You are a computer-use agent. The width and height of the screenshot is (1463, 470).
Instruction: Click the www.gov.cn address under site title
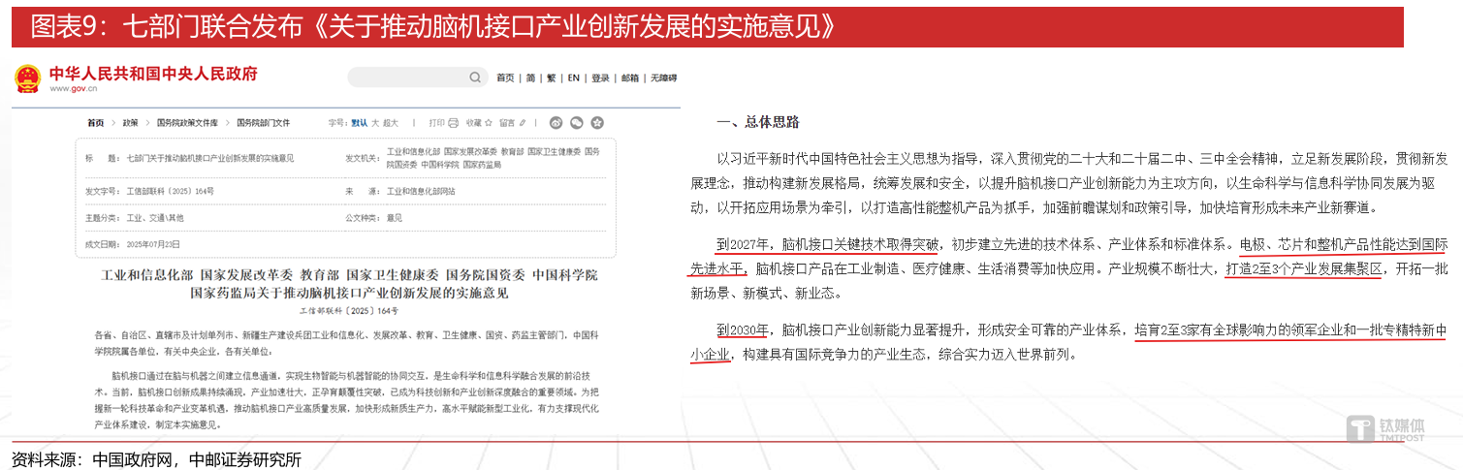click(x=74, y=89)
